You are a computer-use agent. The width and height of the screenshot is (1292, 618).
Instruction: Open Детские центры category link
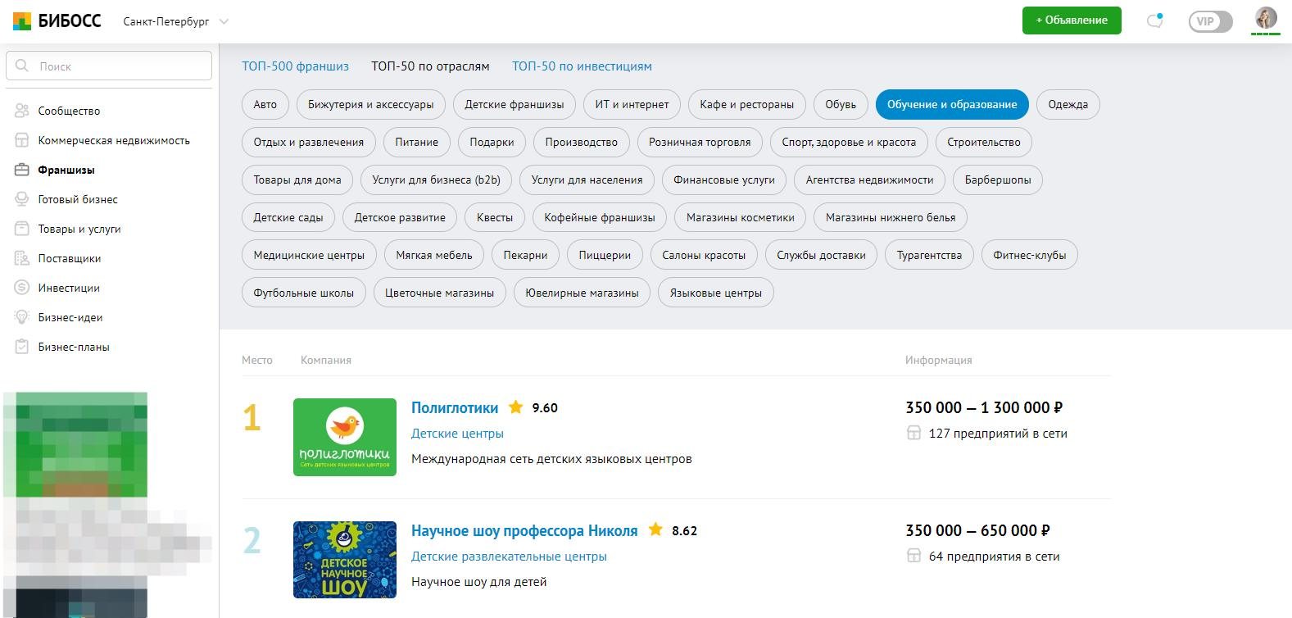(x=457, y=434)
